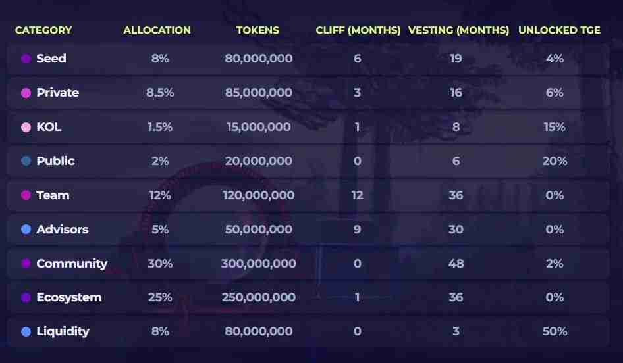The image size is (623, 363).
Task: Click the purple dot beside Seed
Action: tap(26, 59)
